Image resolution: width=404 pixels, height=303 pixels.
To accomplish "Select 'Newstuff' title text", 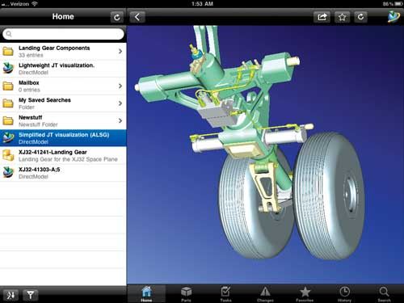I will pos(31,117).
